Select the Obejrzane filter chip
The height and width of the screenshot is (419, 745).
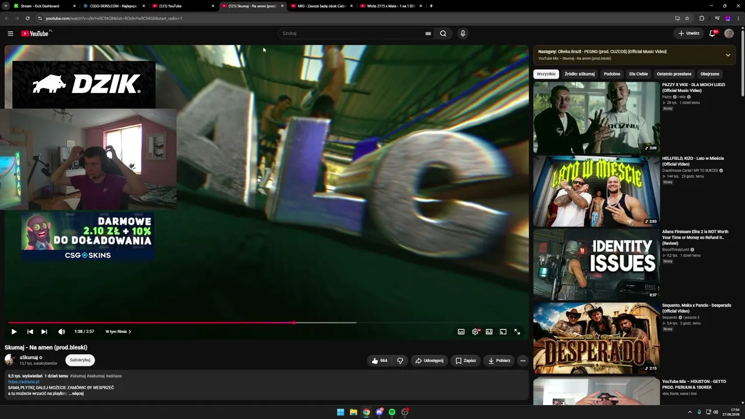click(x=710, y=74)
